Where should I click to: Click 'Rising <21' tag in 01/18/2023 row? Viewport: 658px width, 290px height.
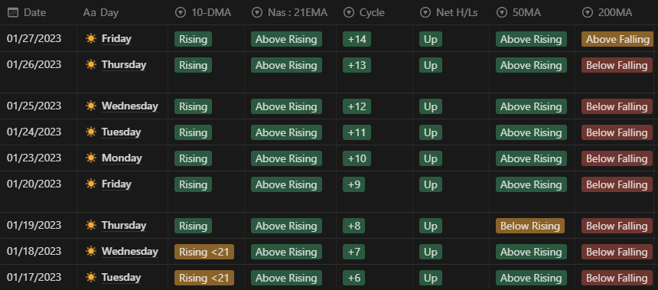tap(204, 252)
